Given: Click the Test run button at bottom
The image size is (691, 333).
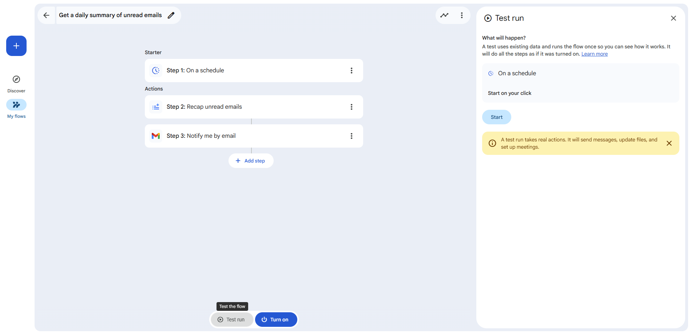Looking at the screenshot, I should [x=232, y=320].
